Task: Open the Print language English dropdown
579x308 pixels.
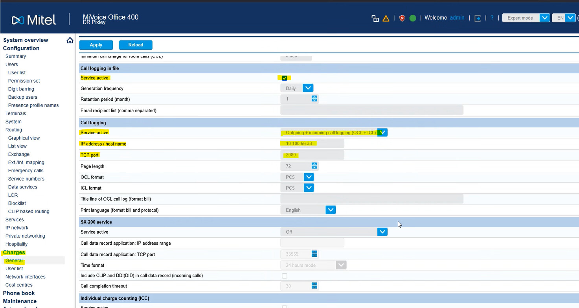Action: pyautogui.click(x=308, y=210)
